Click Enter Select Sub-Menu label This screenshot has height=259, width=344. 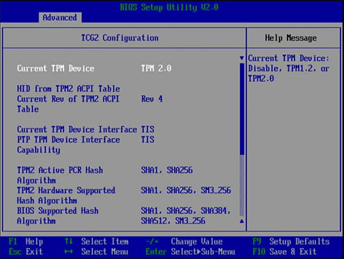point(191,251)
